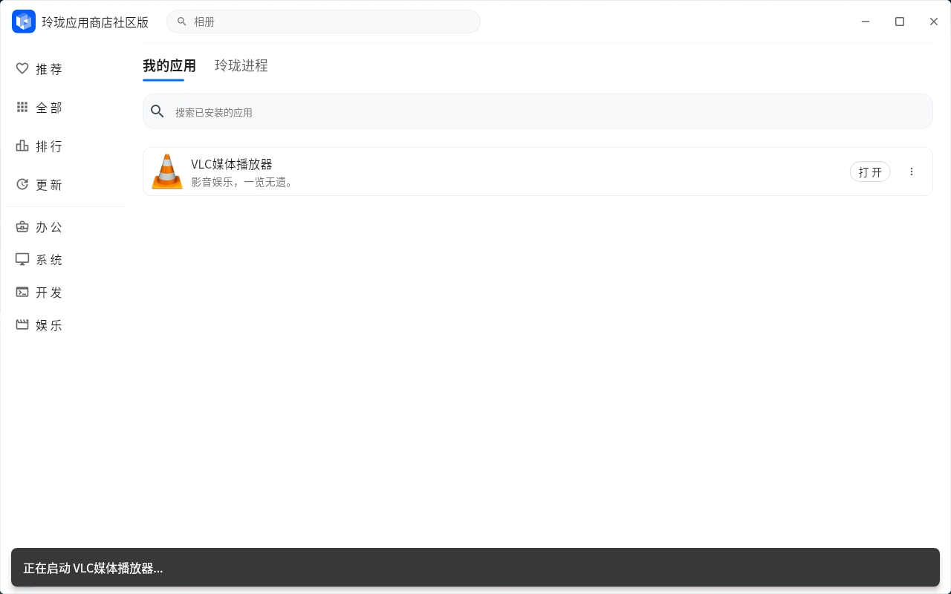The image size is (951, 594).
Task: Open VLC with the 打开 button
Action: point(870,172)
